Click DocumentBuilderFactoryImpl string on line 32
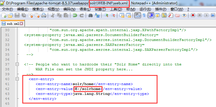The height and width of the screenshot is (107, 216). (174, 40)
